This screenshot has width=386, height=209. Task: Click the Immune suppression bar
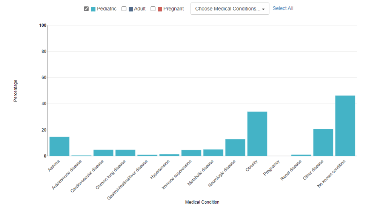tap(191, 153)
